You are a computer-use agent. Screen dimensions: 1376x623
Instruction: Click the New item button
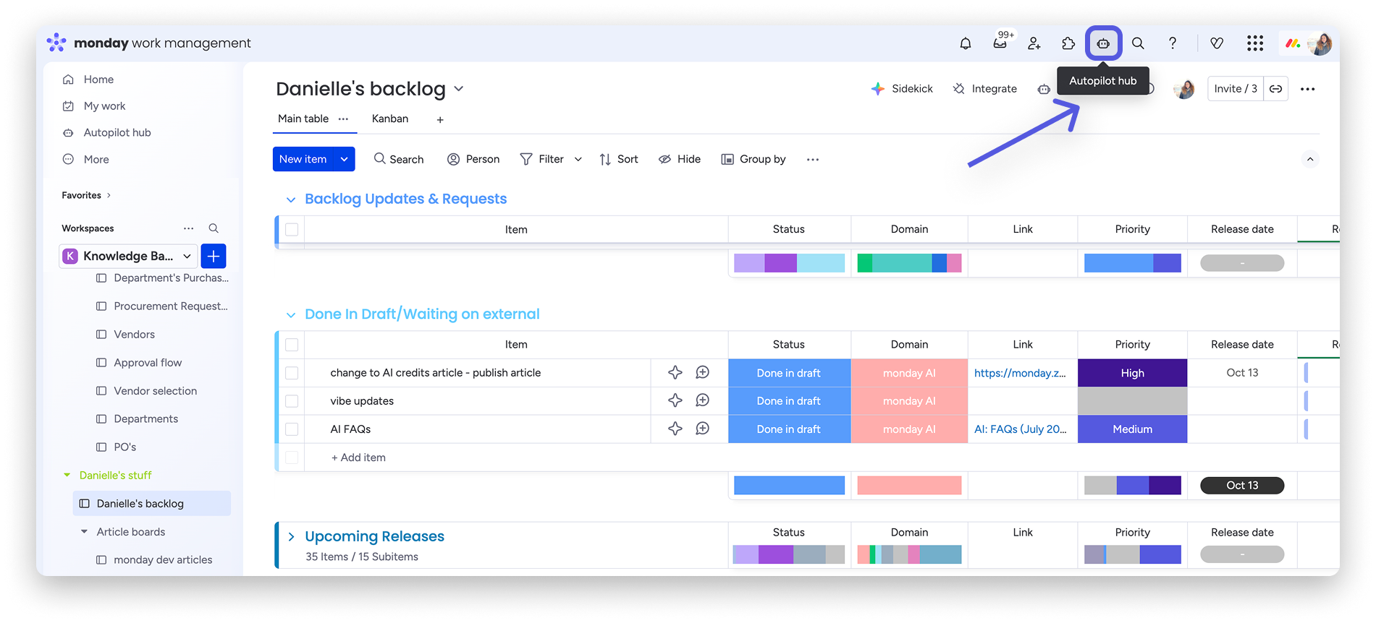303,159
